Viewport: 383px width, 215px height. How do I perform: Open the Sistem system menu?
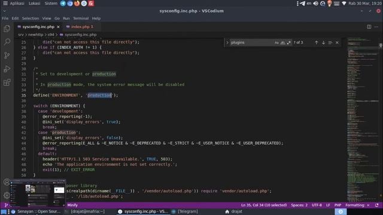(x=51, y=4)
